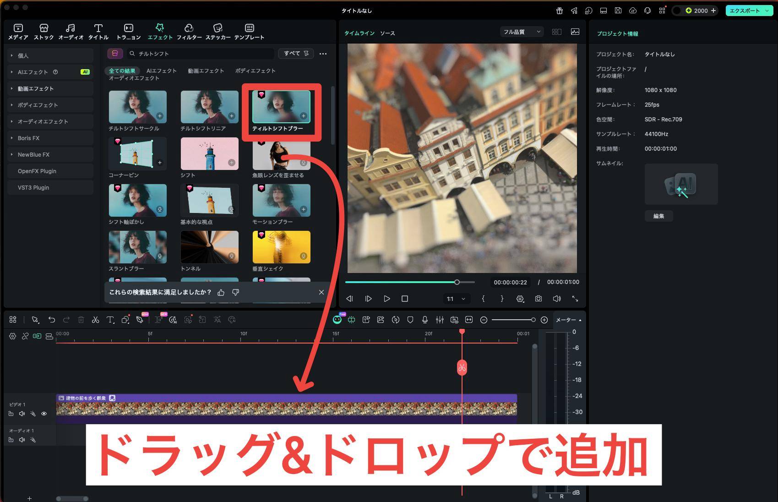Screen dimensions: 778x502
Task: Open the 1:1 preview zoom dropdown
Action: point(456,299)
